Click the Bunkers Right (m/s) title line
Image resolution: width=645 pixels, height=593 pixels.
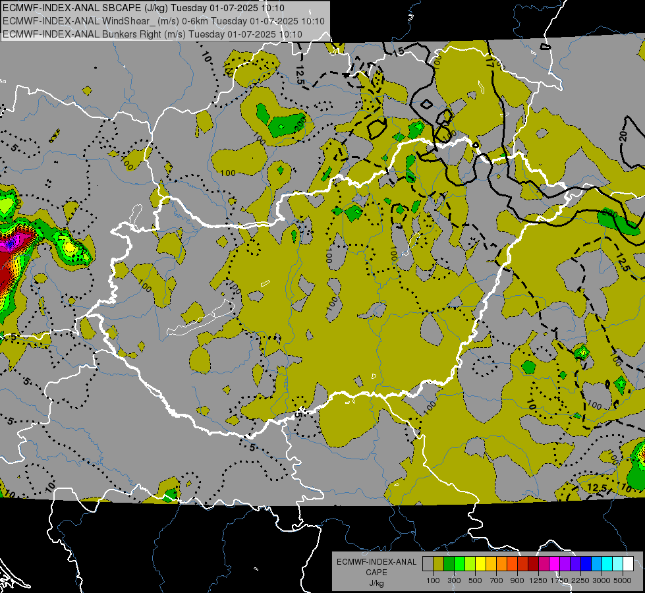152,34
